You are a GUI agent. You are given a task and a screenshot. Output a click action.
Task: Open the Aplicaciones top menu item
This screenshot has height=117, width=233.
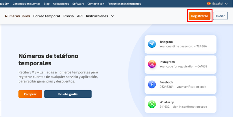click(61, 4)
